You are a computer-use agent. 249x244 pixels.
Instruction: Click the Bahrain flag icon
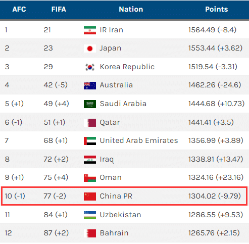coord(90,233)
